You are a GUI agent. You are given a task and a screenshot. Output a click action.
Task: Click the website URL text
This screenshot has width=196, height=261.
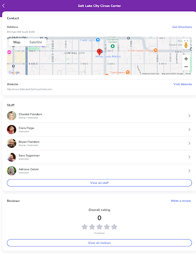(30, 89)
